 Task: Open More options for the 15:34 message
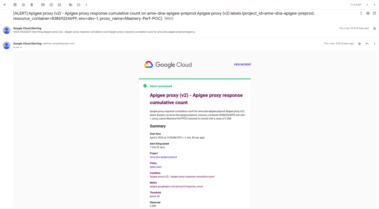pyautogui.click(x=375, y=44)
